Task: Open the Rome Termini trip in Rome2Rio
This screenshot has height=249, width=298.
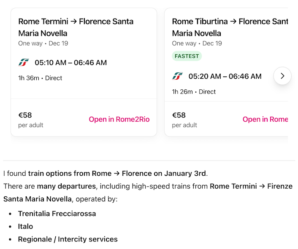Action: tap(119, 119)
